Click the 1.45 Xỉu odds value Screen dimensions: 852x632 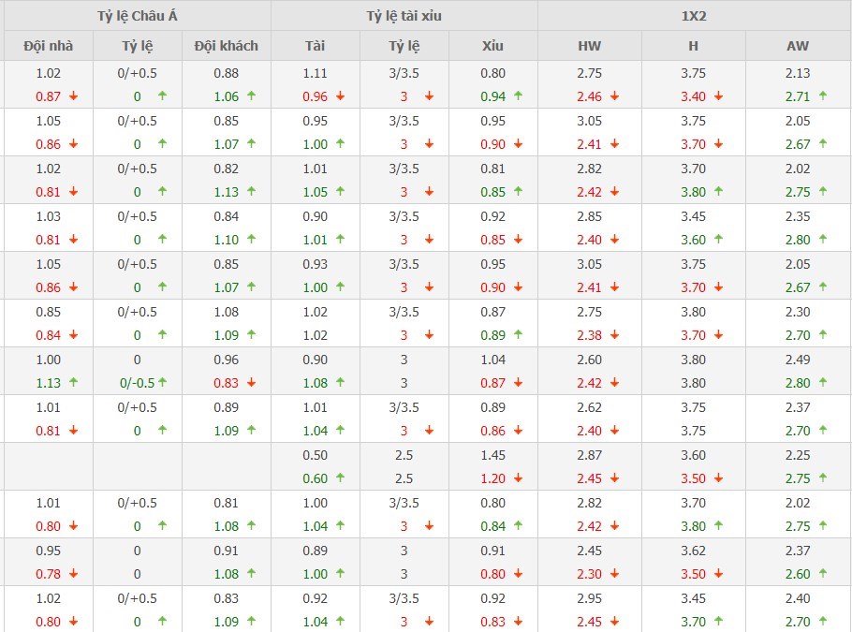coord(492,455)
